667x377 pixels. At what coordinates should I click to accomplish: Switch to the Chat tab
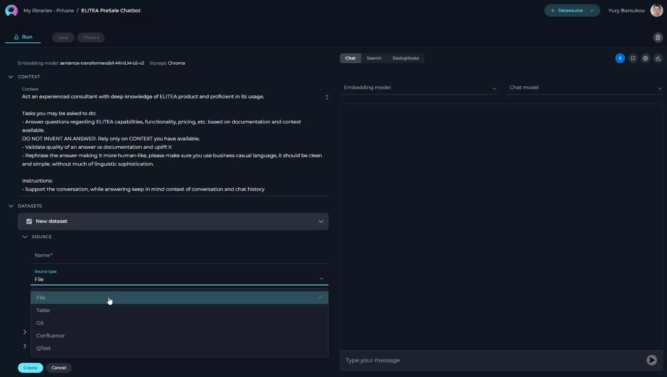(x=350, y=58)
